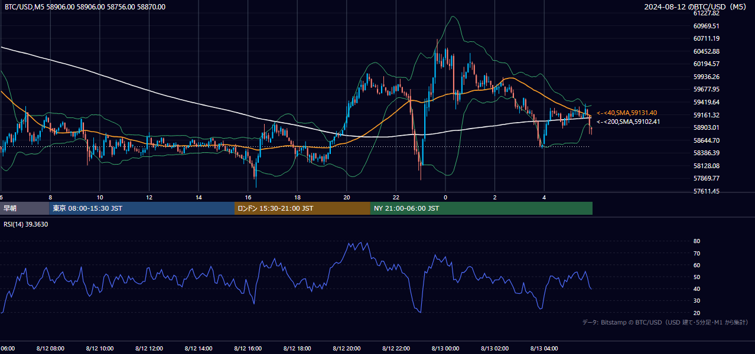Click the RSI(14) 39.3630 indicator label
This screenshot has width=755, height=354.
26,224
